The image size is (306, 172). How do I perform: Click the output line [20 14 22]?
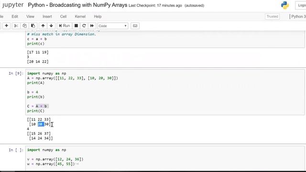click(x=38, y=62)
